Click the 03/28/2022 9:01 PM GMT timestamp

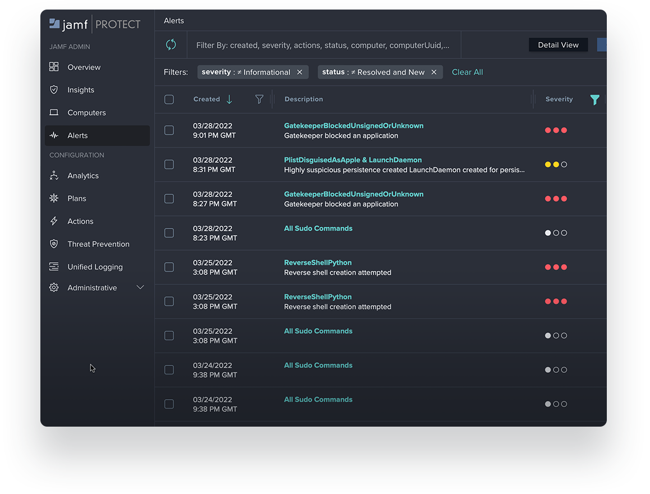click(214, 131)
